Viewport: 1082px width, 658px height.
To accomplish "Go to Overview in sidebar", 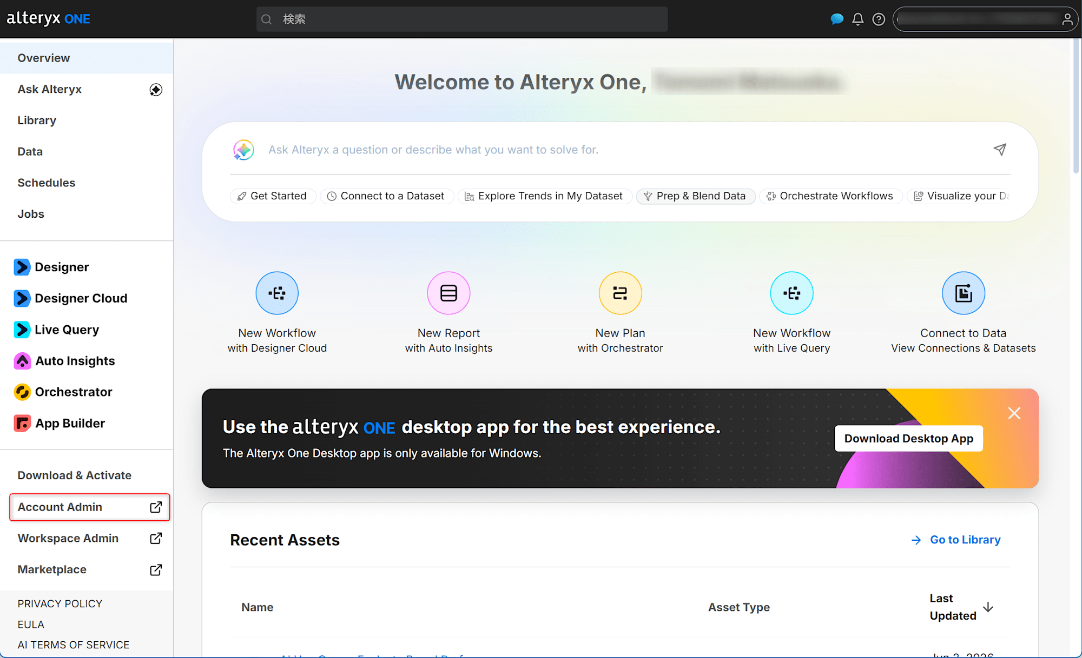I will point(87,58).
